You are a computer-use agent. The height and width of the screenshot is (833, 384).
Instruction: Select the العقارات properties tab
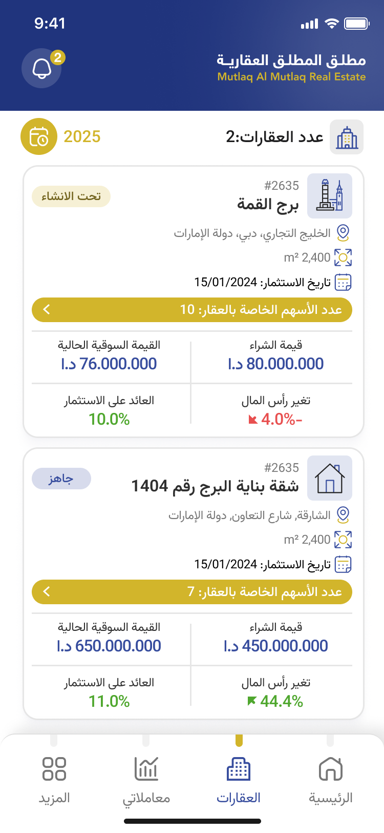pyautogui.click(x=239, y=780)
